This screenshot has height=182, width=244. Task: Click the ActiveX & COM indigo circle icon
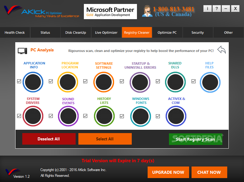pyautogui.click(x=176, y=116)
